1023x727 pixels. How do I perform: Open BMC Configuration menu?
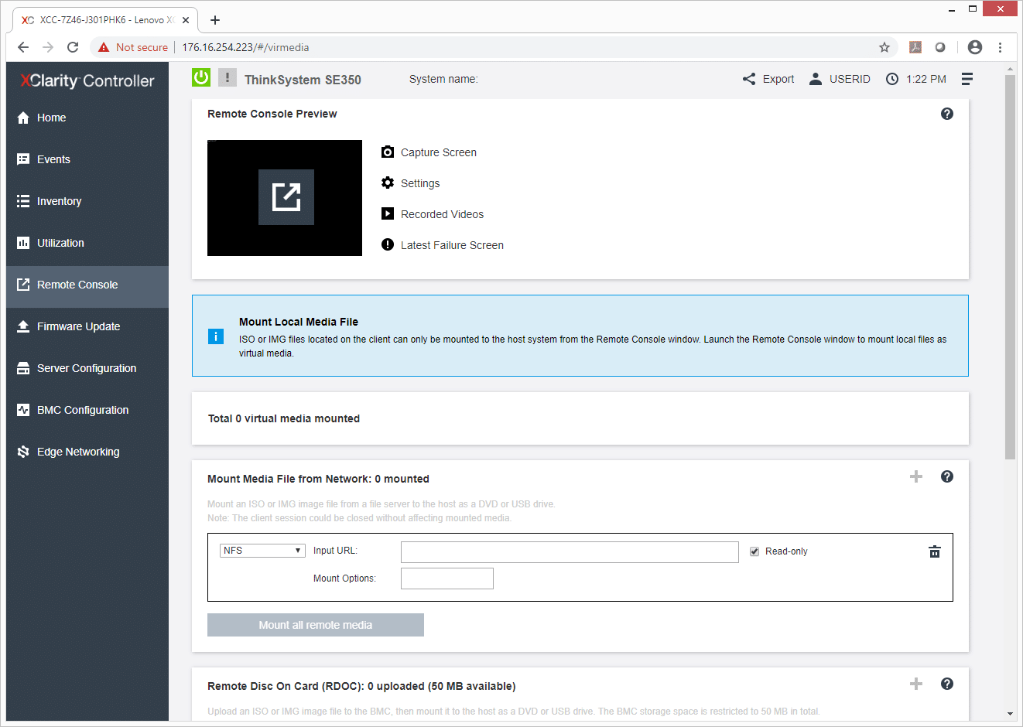[x=87, y=410]
